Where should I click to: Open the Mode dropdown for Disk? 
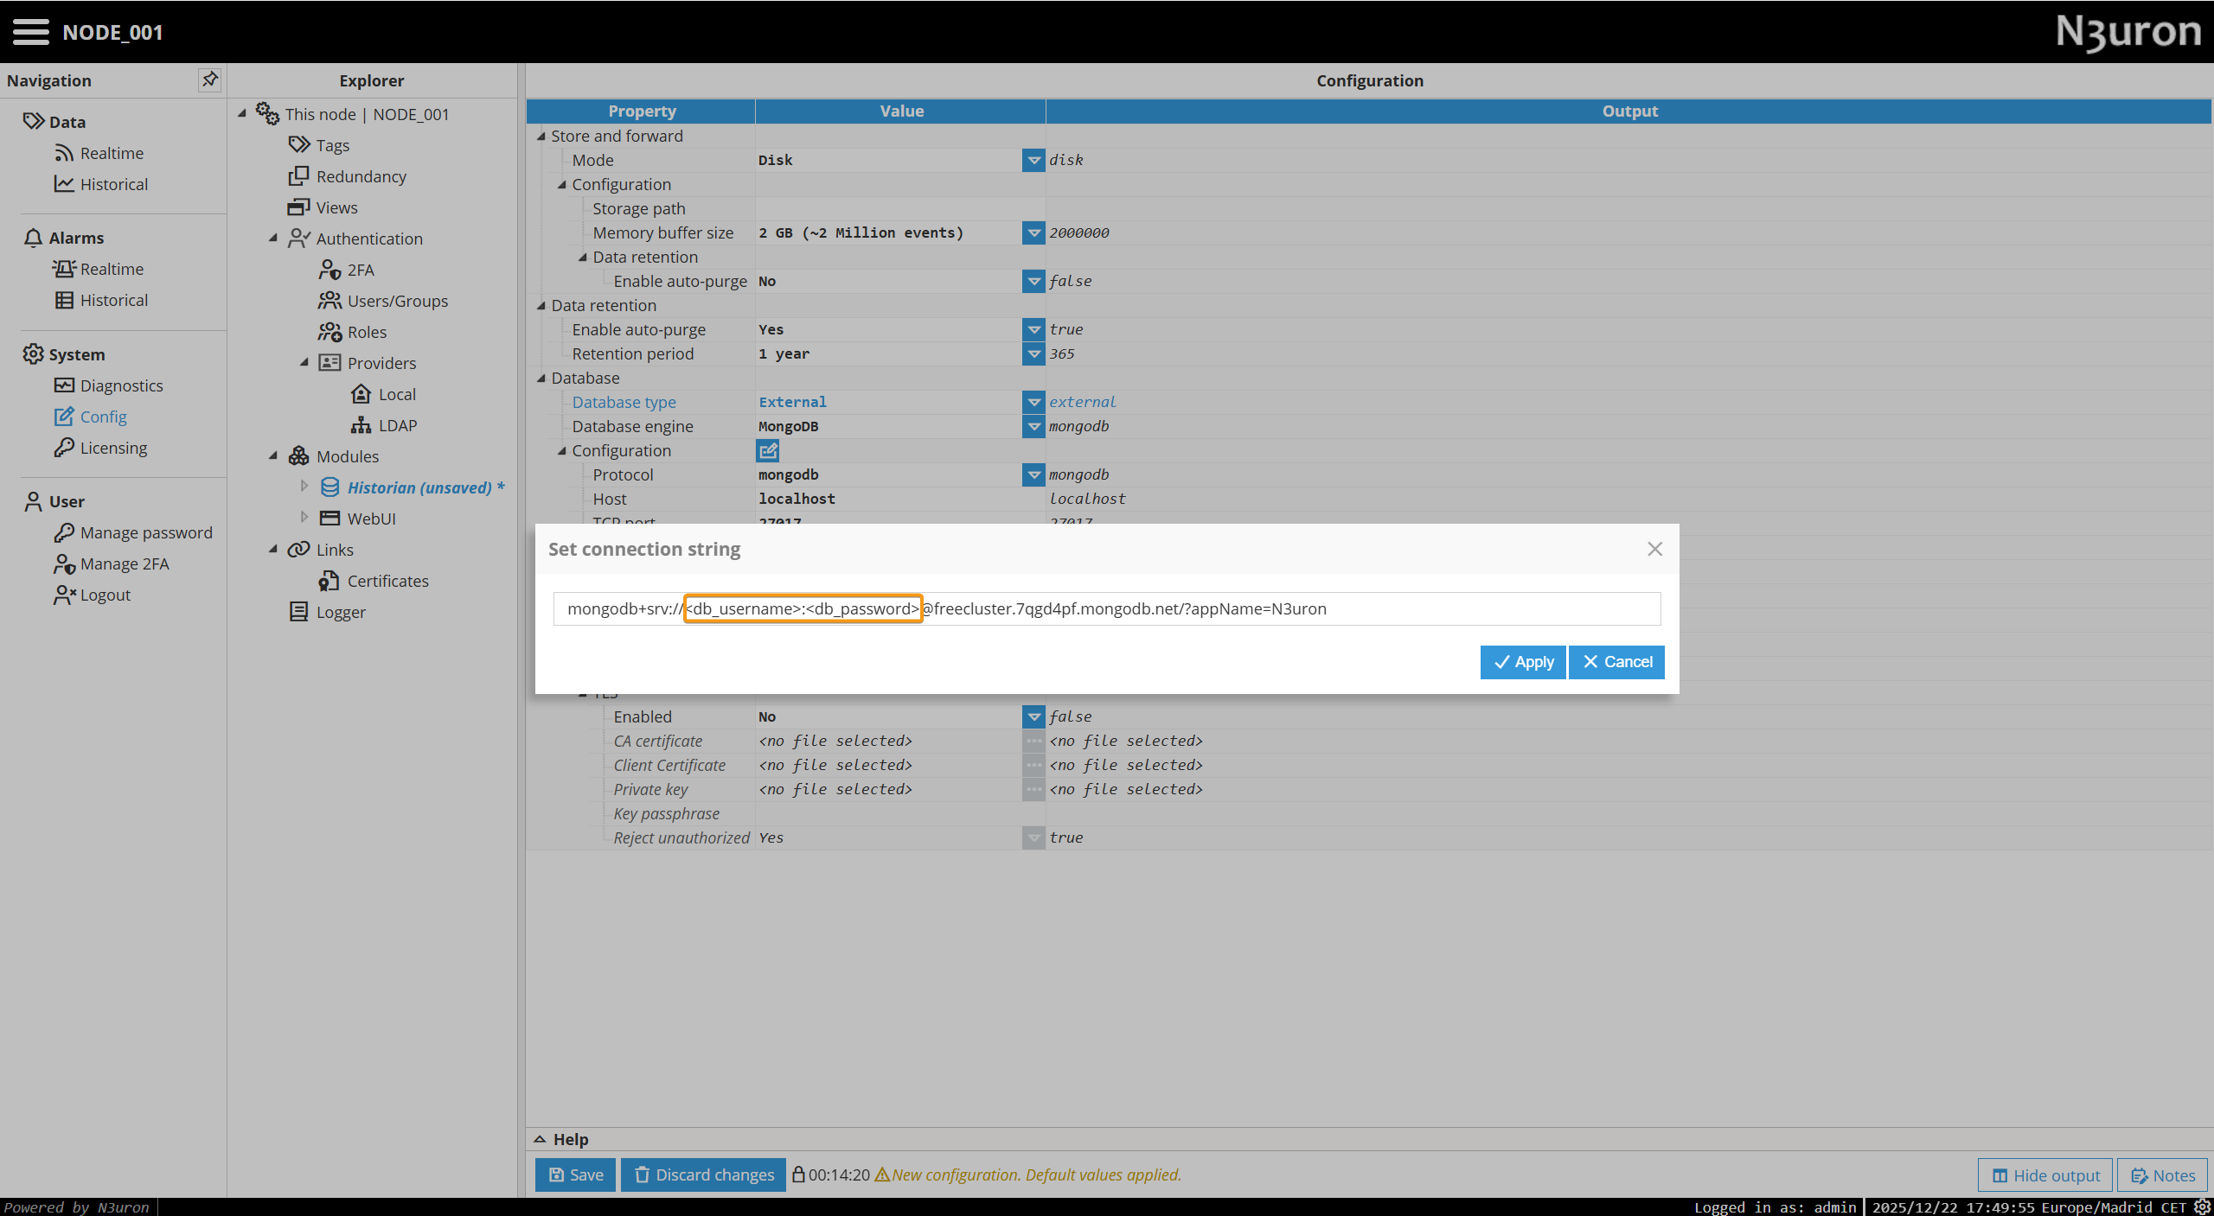pos(1033,160)
